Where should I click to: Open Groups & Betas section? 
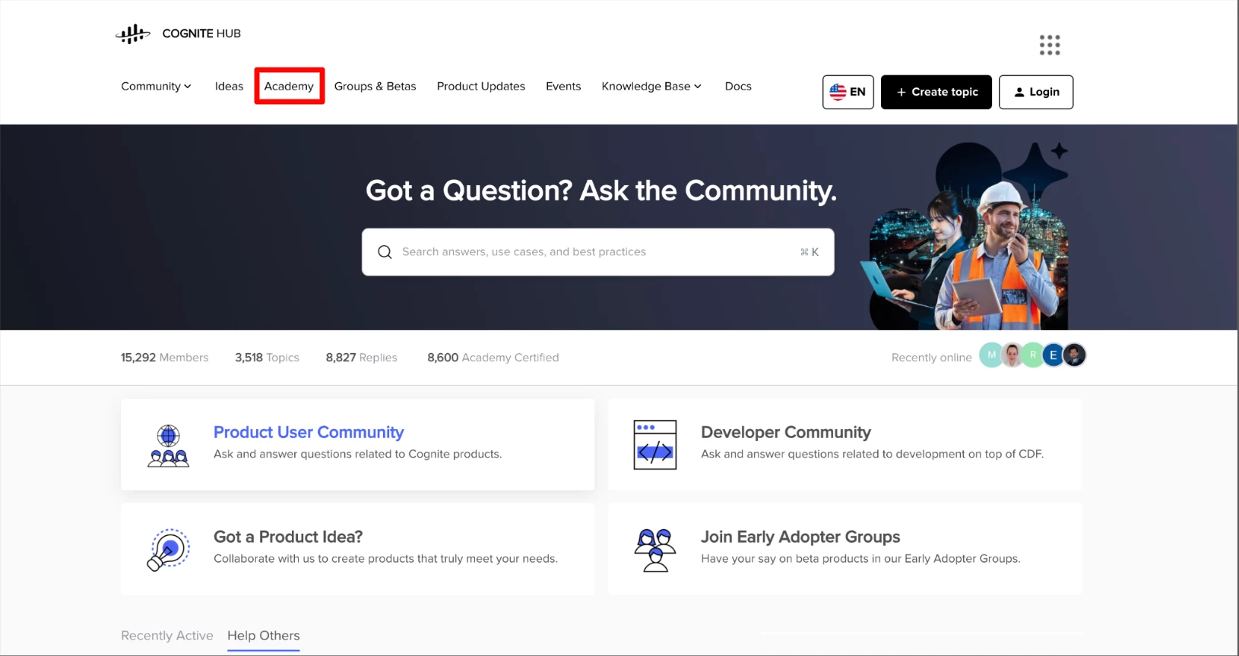coord(376,87)
